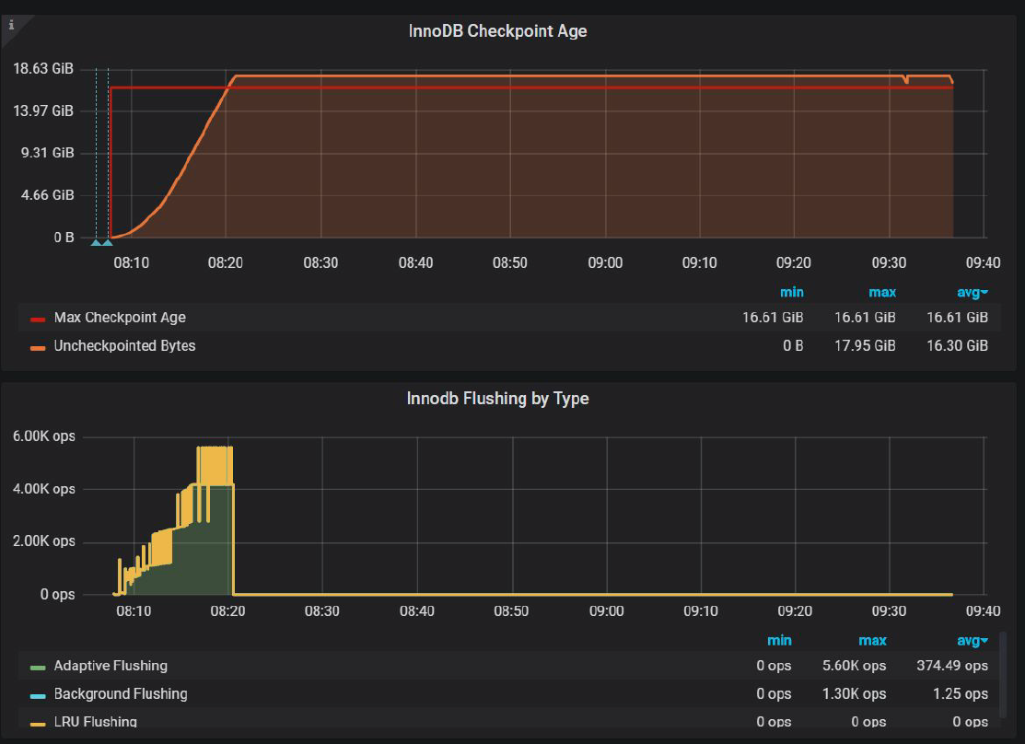Image resolution: width=1025 pixels, height=744 pixels.
Task: Open the Innodb Flushing by Type title menu
Action: click(x=497, y=399)
